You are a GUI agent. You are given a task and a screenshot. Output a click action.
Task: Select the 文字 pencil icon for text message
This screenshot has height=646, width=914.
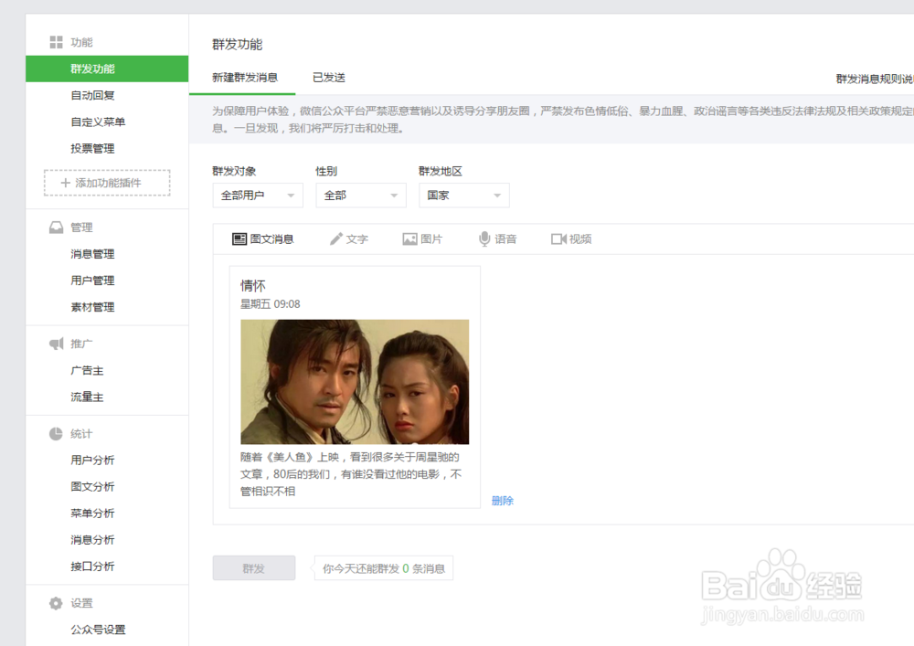337,238
